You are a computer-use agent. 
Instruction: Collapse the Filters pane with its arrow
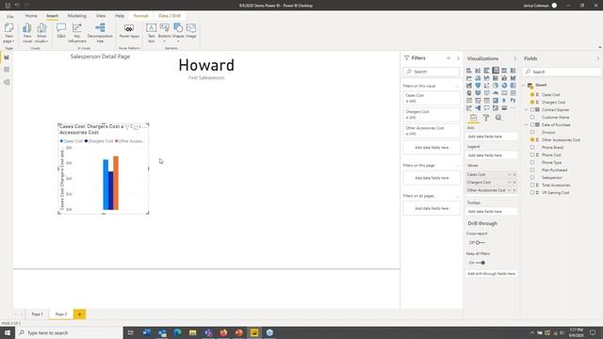coord(458,58)
